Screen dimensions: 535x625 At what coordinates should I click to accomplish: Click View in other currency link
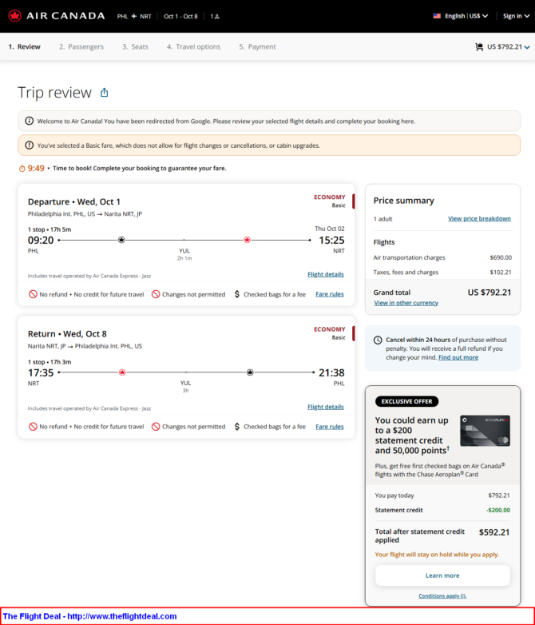[x=406, y=303]
